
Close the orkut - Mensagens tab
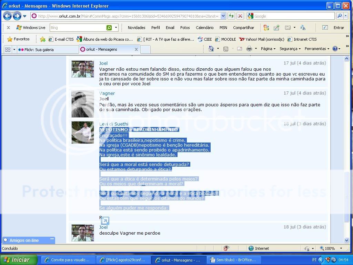point(136,49)
